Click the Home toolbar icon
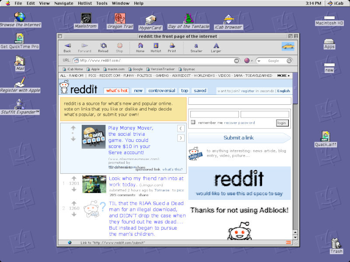This screenshot has width=350, height=262. point(140,47)
